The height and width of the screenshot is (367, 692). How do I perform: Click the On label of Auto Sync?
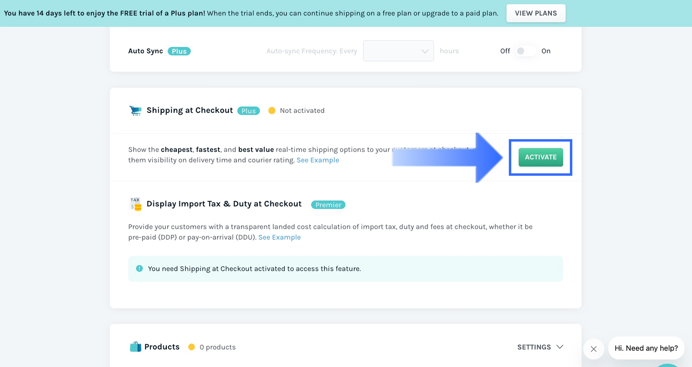point(546,51)
